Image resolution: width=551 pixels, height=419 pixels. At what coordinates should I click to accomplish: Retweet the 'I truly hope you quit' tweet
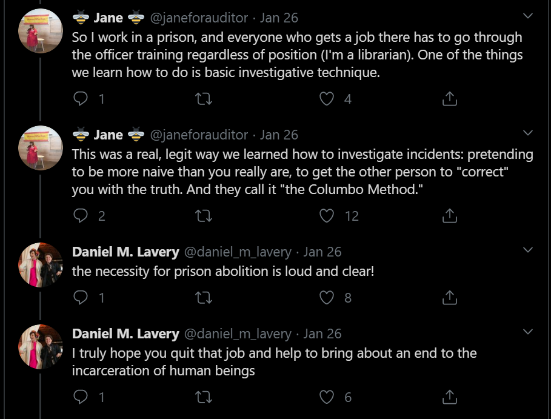204,397
